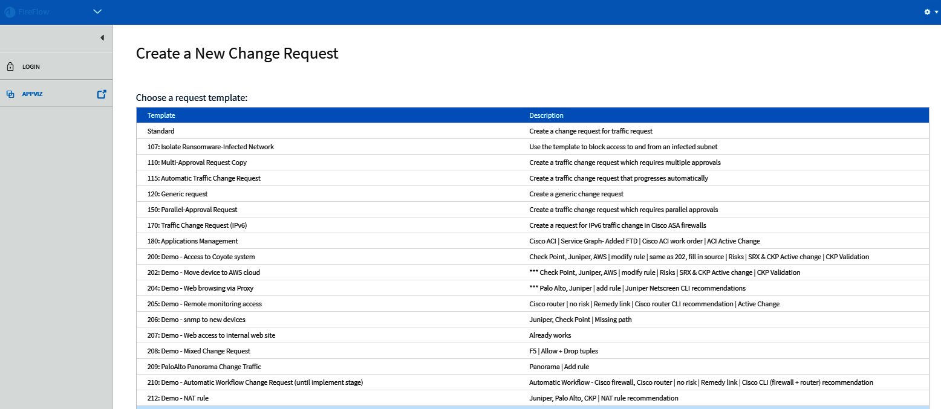941x409 pixels.
Task: Open 170: Traffic Change Request (IPv6) template
Action: (x=197, y=225)
